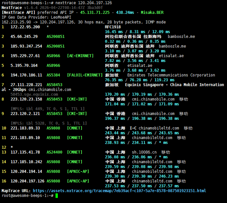The width and height of the screenshot is (227, 203).
Task: Click AS24400 on hop 13
Action: [54, 152]
